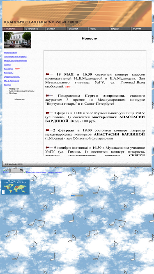Open the ГЛАВНАЯ menu tab
The image size is (154, 274).
pyautogui.click(x=13, y=29)
